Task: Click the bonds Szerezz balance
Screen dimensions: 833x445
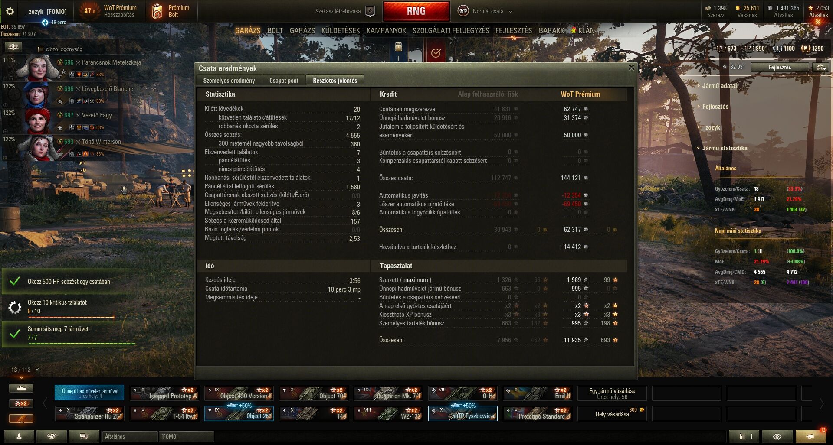Action: (715, 11)
